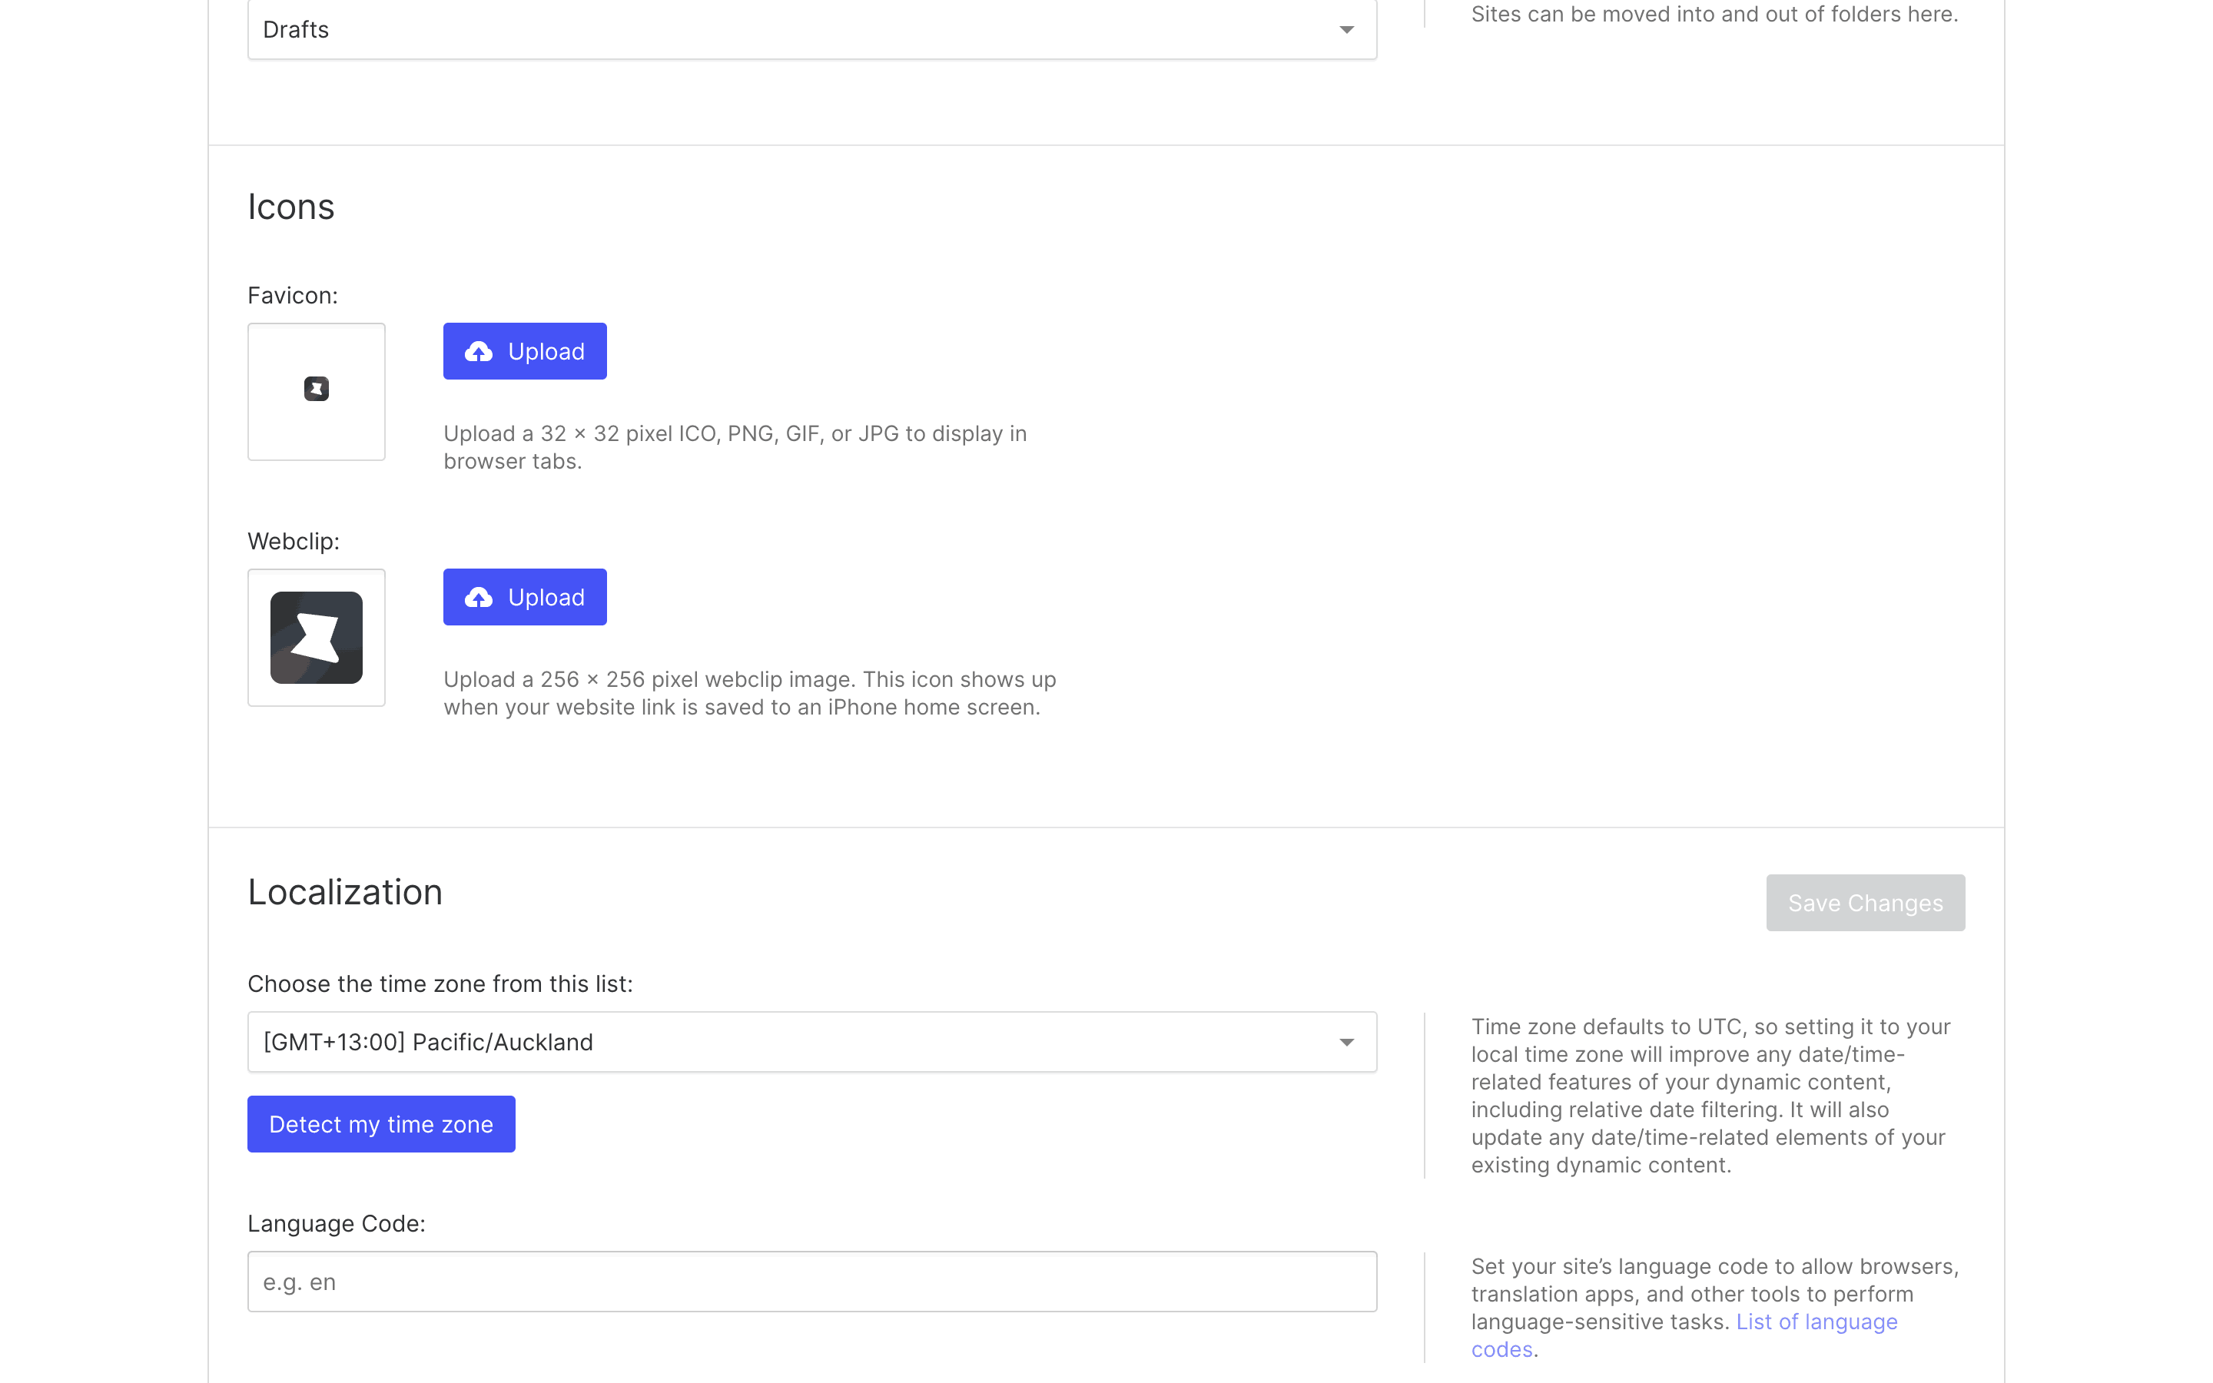Focus the Language Code input field
2213x1383 pixels.
[812, 1282]
